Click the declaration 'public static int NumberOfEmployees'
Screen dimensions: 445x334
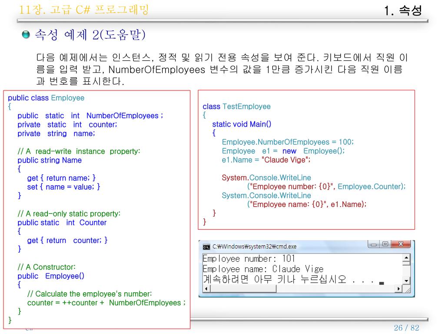point(90,116)
